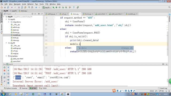Collapse the templates folder

[6, 56]
